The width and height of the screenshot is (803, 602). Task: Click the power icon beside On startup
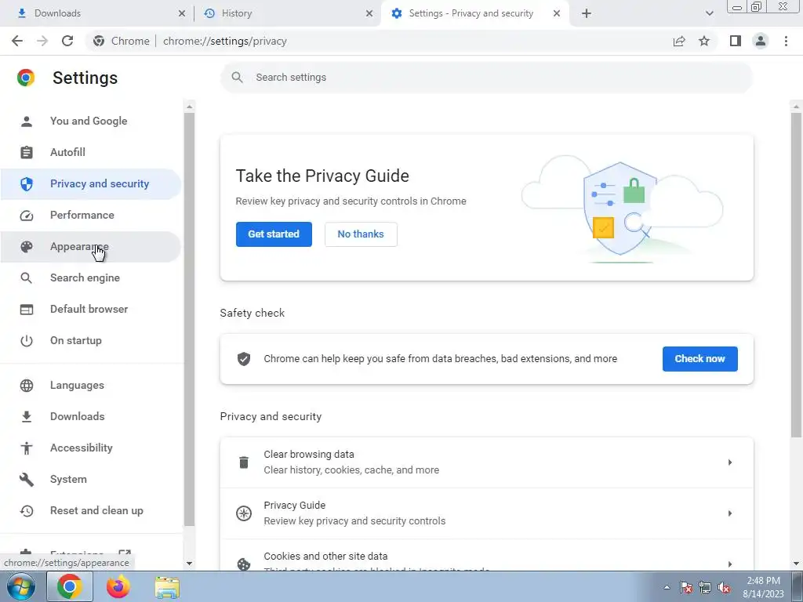tap(26, 341)
